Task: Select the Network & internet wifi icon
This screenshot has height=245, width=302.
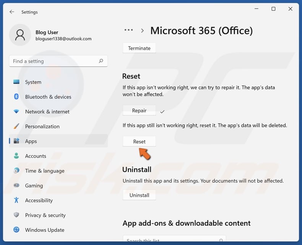Action: coord(16,111)
